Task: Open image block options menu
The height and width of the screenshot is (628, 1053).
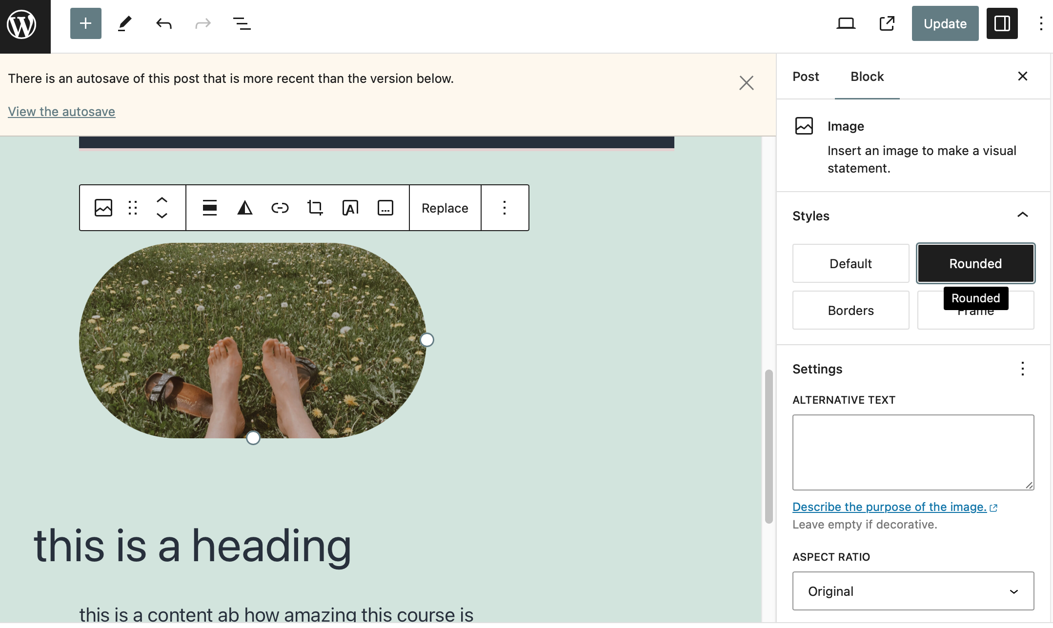Action: point(505,208)
